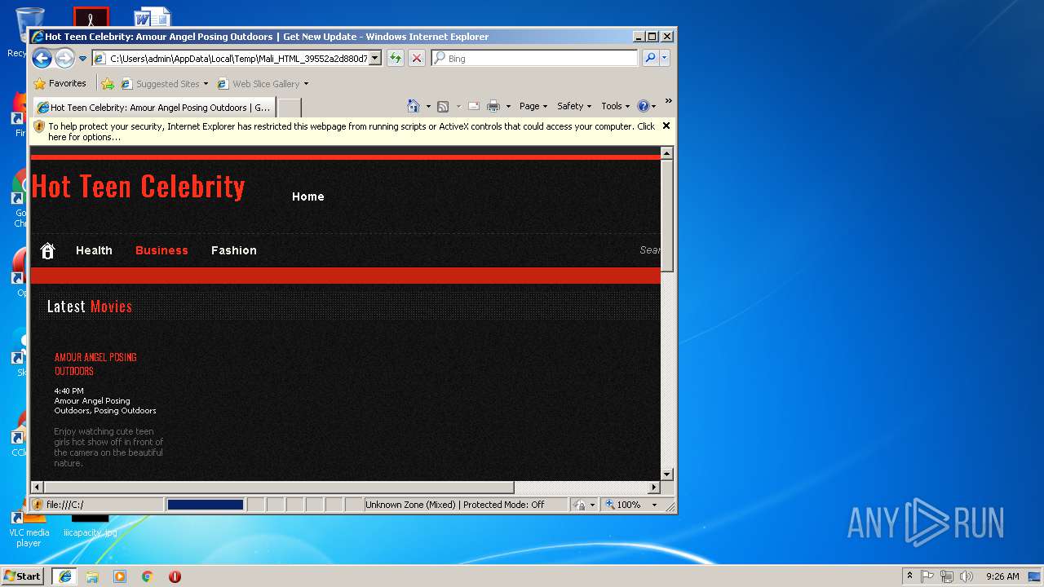Viewport: 1044px width, 587px height.
Task: Open the recent pages dropdown arrow
Action: (82, 59)
